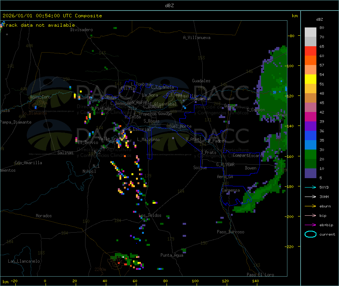Click the yellow eburn arrow icon
The image size is (339, 286).
click(x=310, y=206)
